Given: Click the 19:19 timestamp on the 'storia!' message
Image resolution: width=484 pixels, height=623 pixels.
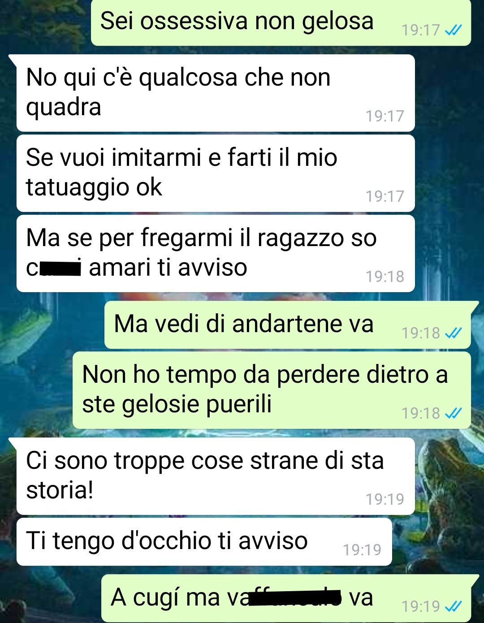Looking at the screenshot, I should pos(385,499).
